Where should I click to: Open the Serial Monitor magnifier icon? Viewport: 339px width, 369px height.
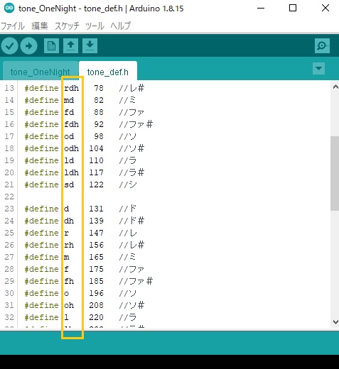322,45
